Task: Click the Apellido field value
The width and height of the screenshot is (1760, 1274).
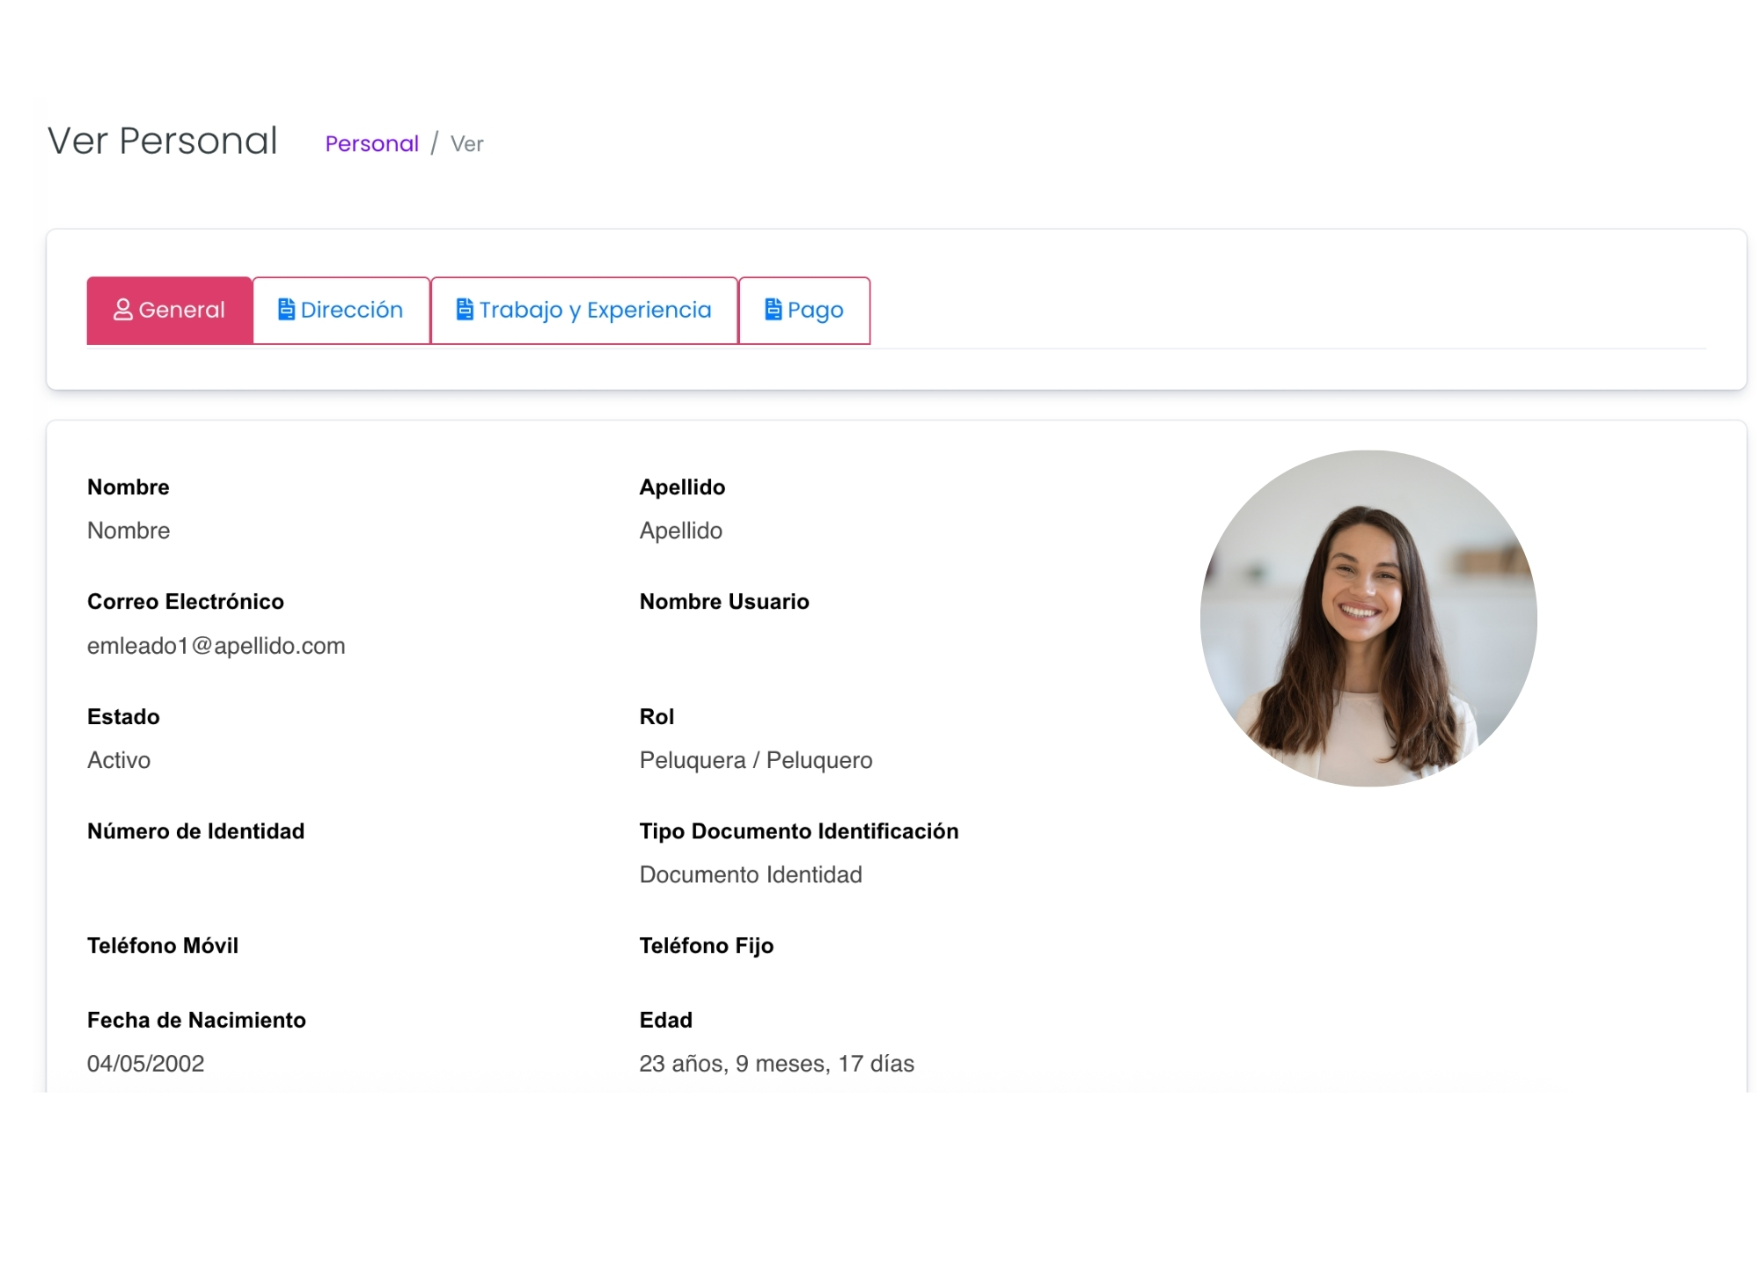Action: pos(680,531)
